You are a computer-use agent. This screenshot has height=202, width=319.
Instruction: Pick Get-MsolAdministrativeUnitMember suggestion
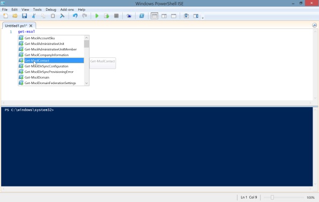click(x=51, y=49)
